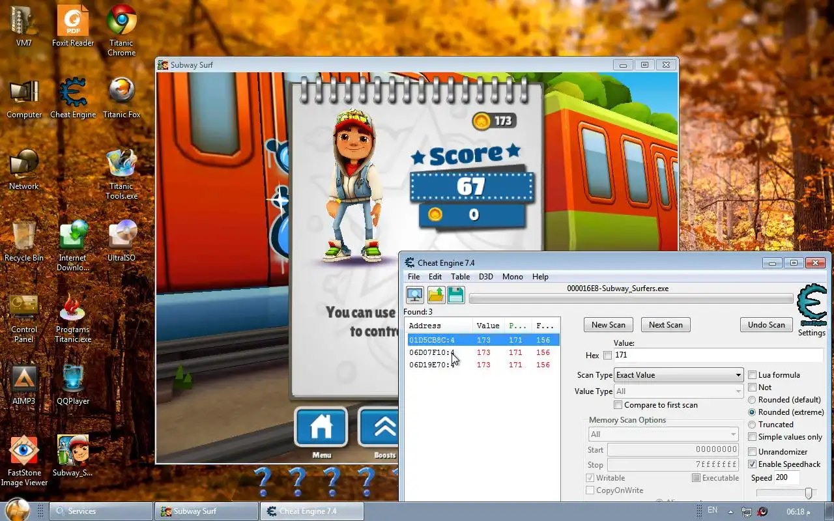Screen dimensions: 834x521
Task: Toggle the Hex checkbox
Action: pos(607,356)
